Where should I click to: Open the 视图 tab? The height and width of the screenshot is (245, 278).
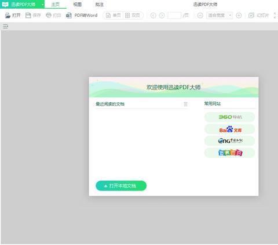coord(77,4)
